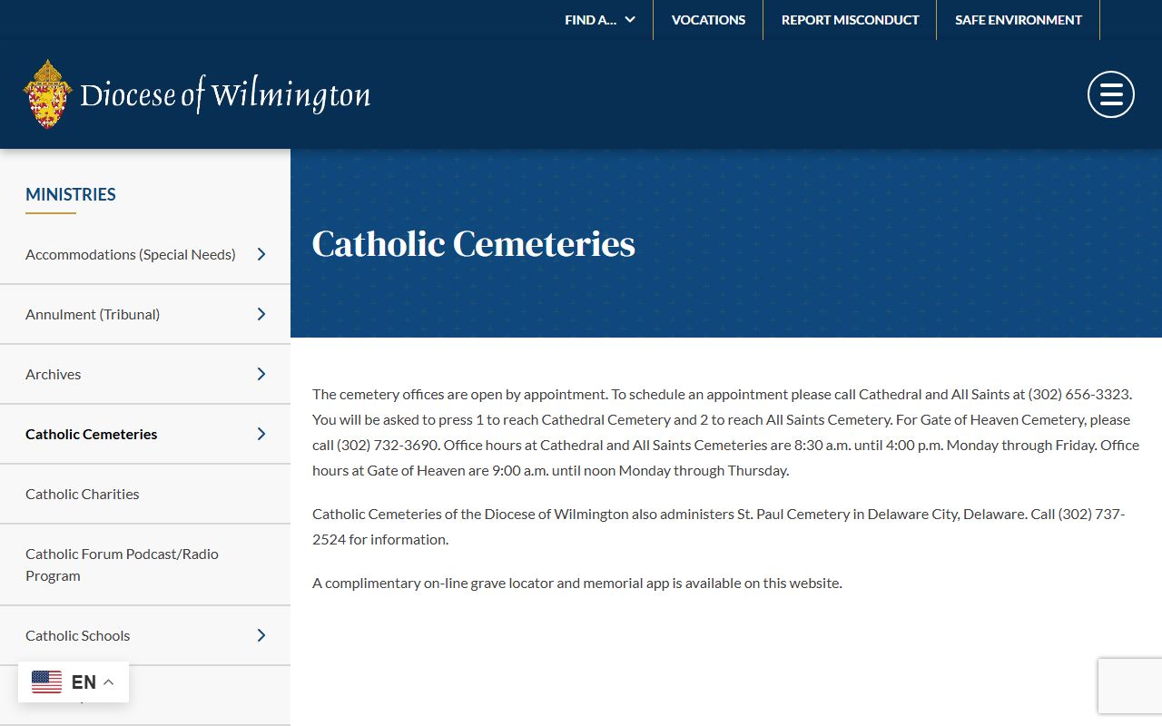This screenshot has width=1162, height=726.
Task: Click the St. Paul Cemetery paragraph
Action: [719, 526]
